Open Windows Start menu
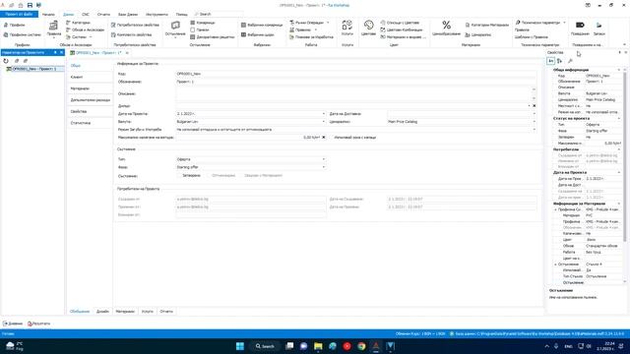This screenshot has width=630, height=354. coord(240,346)
